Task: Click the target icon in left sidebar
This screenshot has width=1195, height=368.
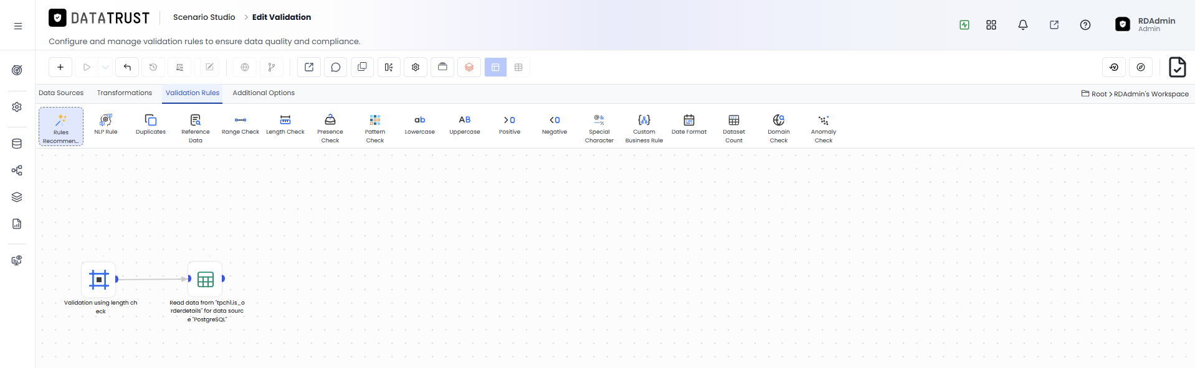Action: coord(17,70)
